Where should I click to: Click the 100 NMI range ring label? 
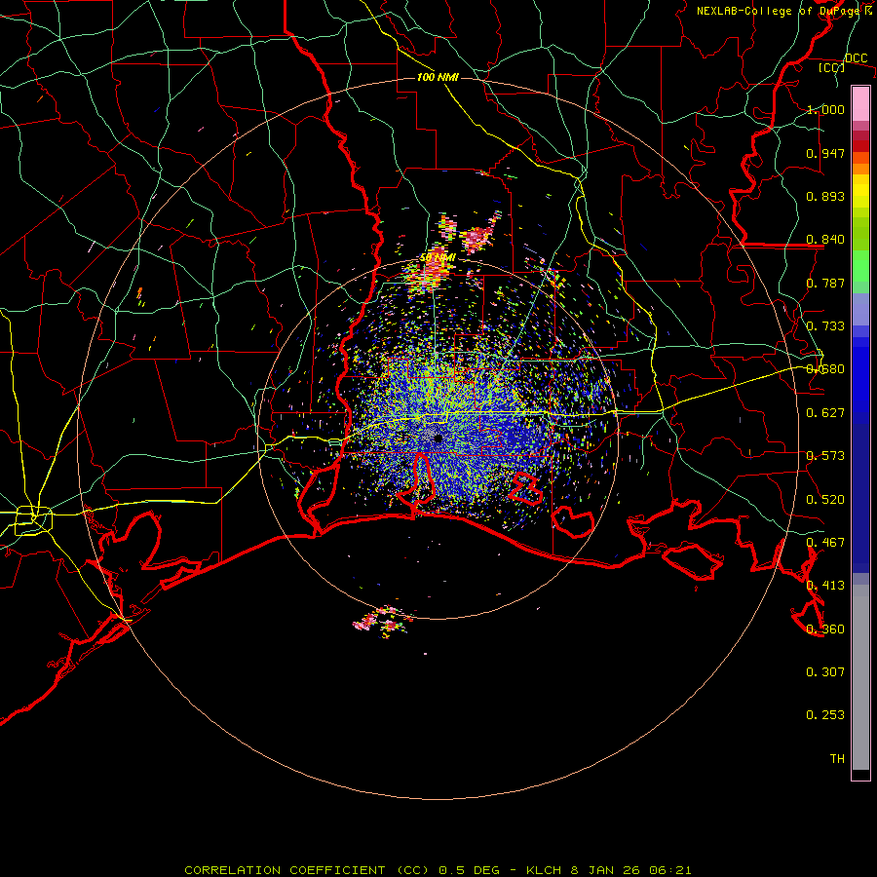click(438, 77)
